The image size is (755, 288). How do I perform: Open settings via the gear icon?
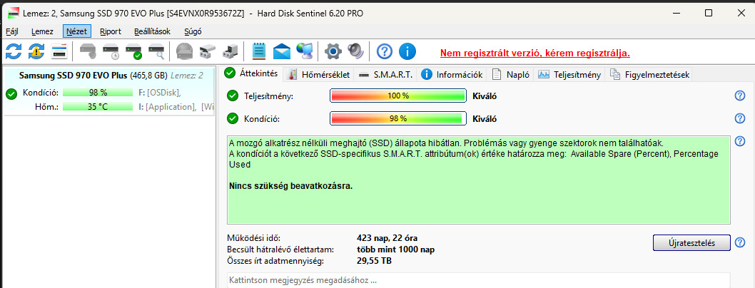click(333, 51)
